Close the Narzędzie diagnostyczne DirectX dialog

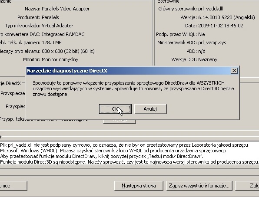pyautogui.click(x=234, y=71)
